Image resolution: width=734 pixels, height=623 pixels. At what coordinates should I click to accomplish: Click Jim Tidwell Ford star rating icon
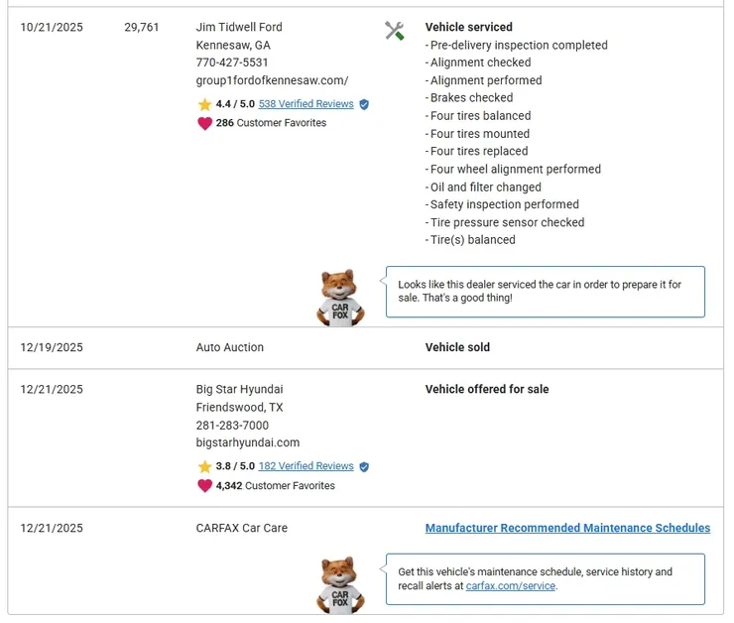pos(204,104)
